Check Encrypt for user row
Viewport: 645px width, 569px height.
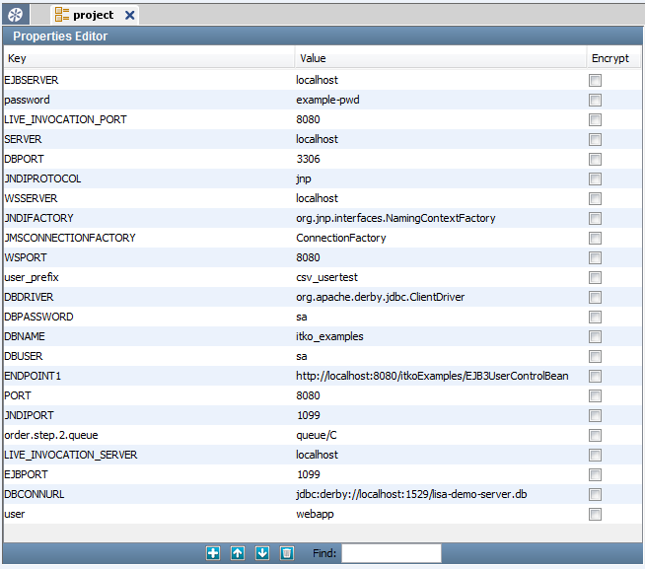(595, 514)
